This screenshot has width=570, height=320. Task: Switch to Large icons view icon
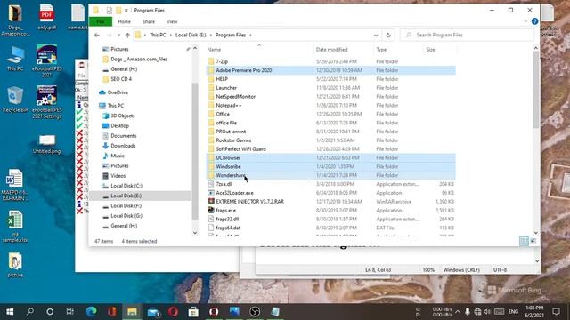click(x=533, y=241)
